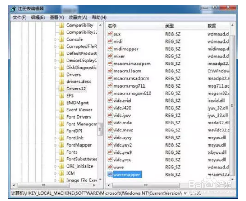
Task: Click the icon beside vidc.iyuv
Action: coord(110,115)
